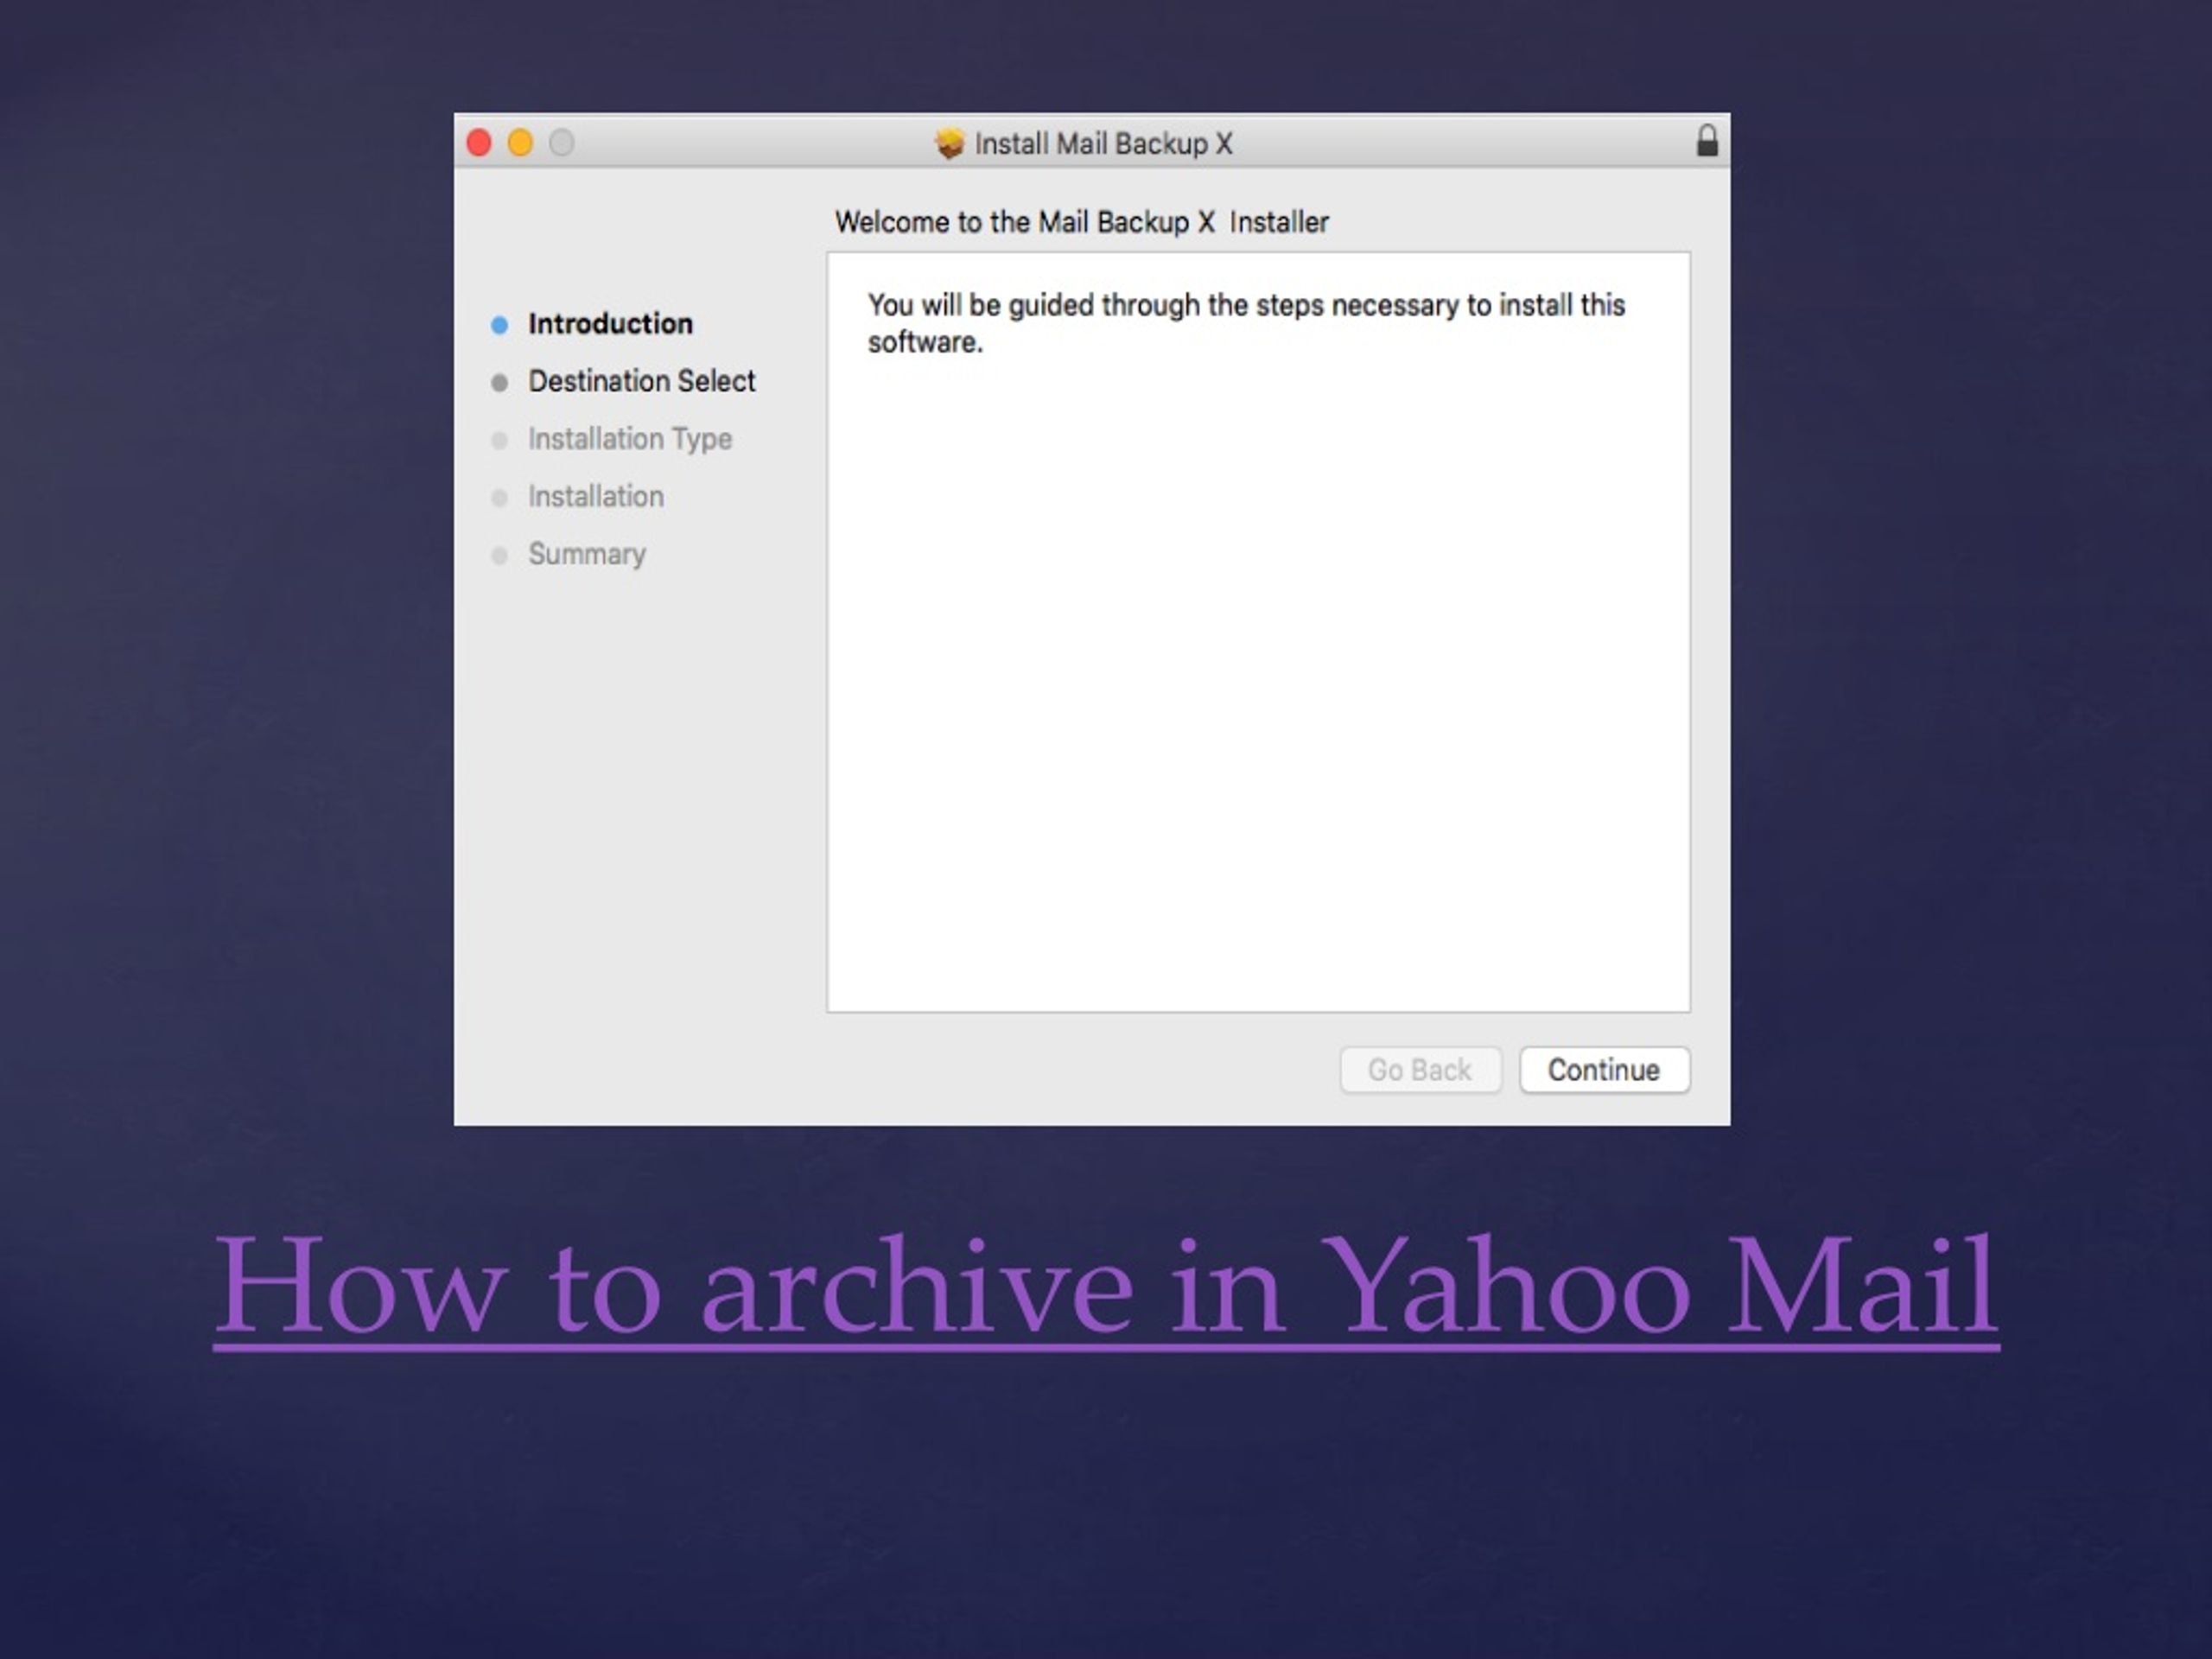
Task: Click the disabled Go Back button
Action: point(1420,1070)
